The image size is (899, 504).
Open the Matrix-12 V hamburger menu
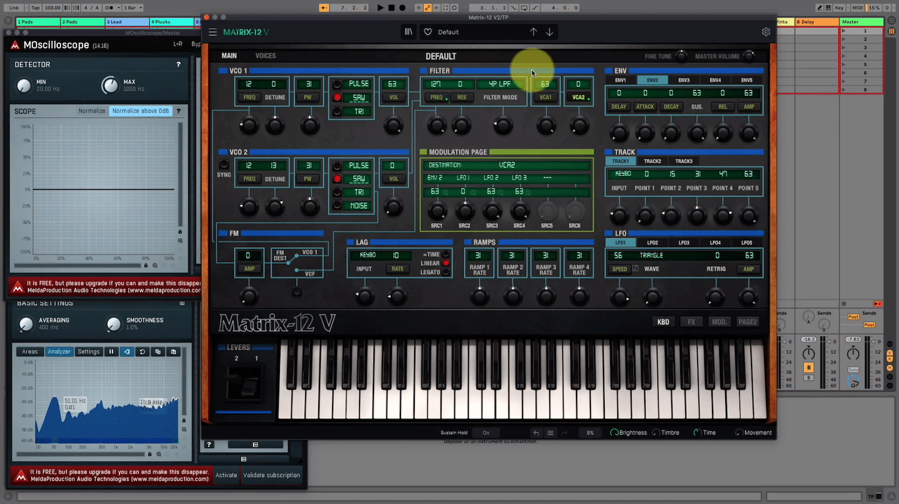point(213,32)
